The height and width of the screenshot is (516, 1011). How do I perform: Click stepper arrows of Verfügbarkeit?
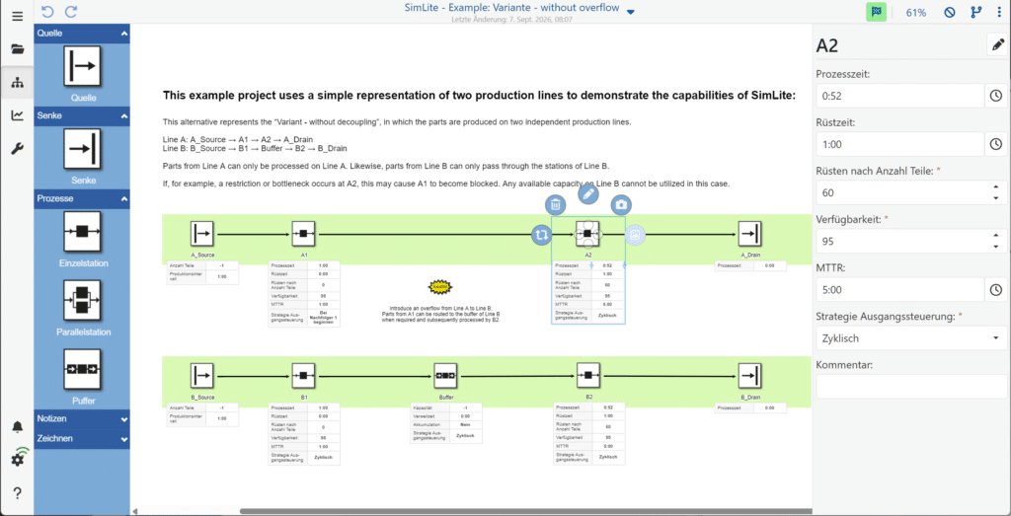(x=997, y=241)
